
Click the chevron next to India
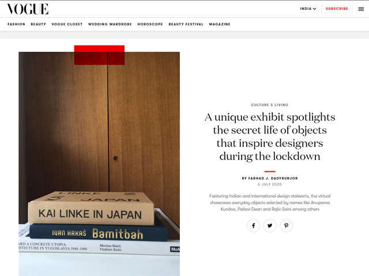tap(315, 9)
